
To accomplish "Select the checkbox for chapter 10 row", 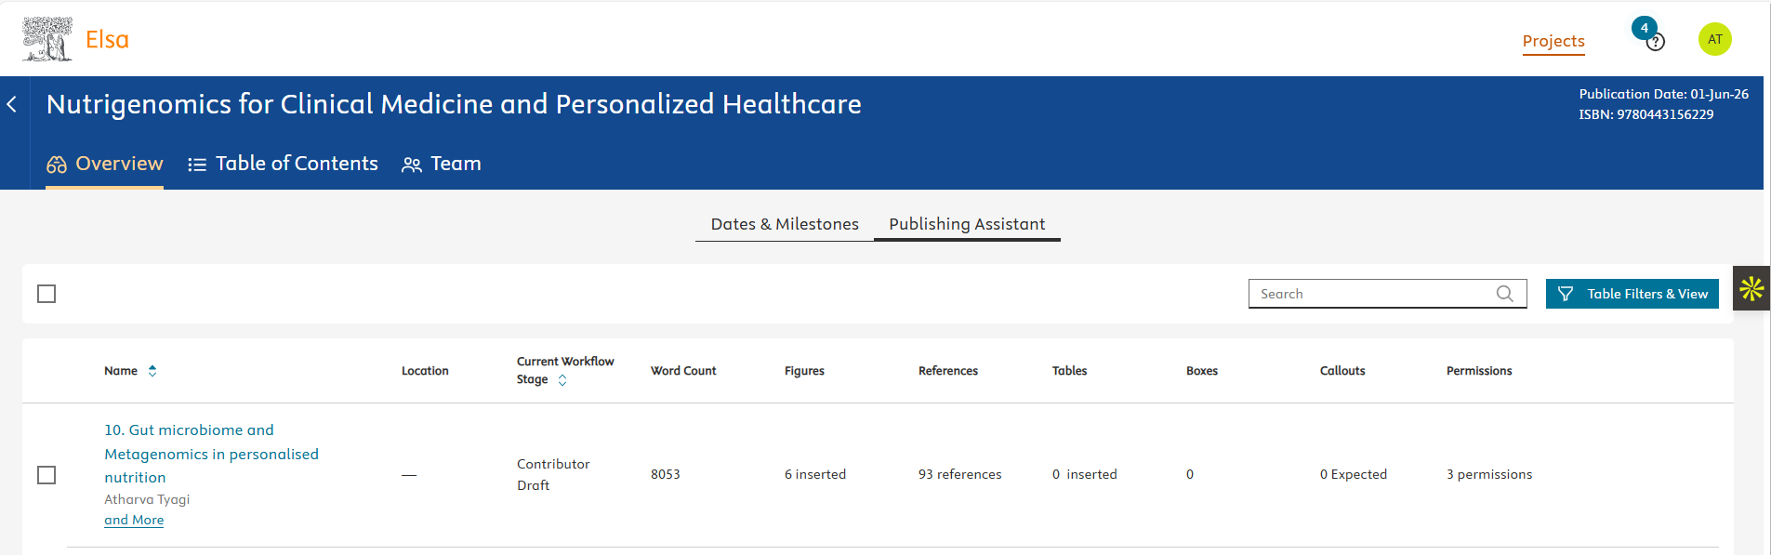I will click(46, 475).
